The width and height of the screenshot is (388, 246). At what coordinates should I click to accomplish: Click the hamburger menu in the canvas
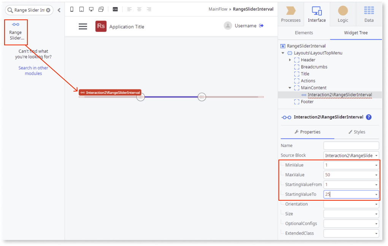[x=83, y=27]
